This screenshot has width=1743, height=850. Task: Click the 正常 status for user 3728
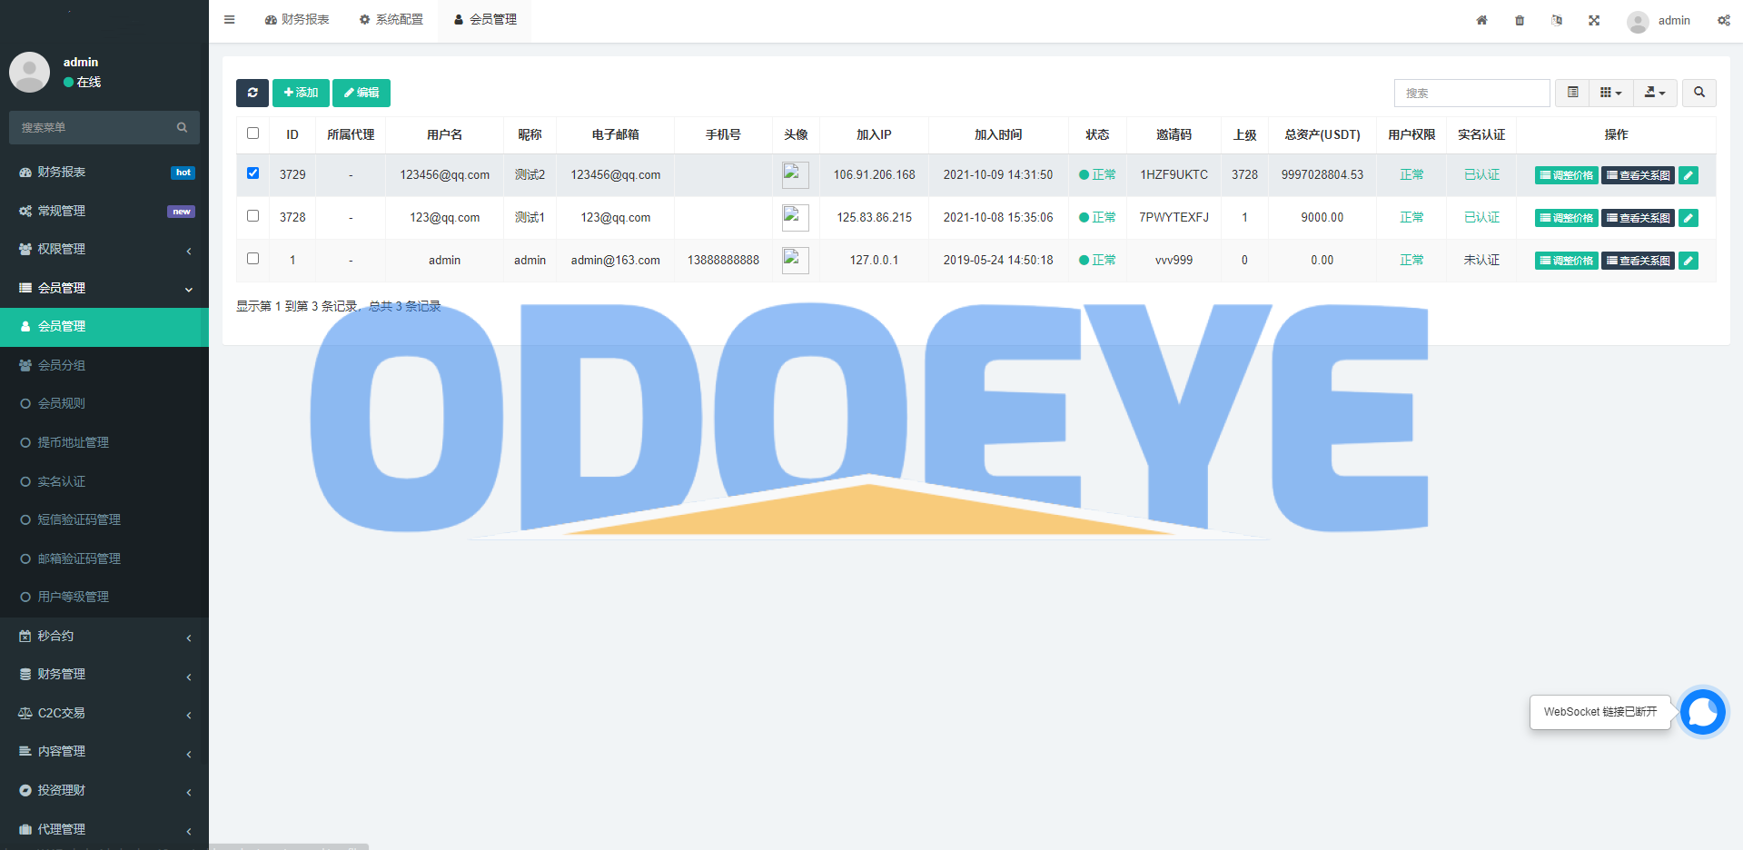point(1097,217)
